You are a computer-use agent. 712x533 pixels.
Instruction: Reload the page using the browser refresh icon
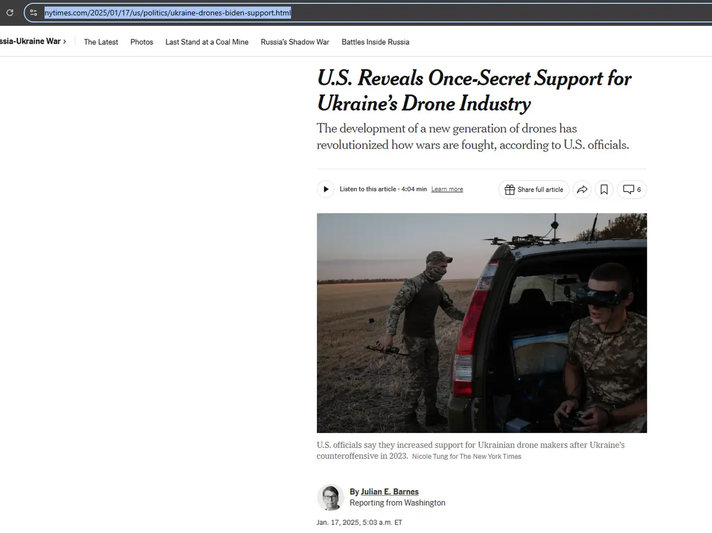pyautogui.click(x=10, y=13)
